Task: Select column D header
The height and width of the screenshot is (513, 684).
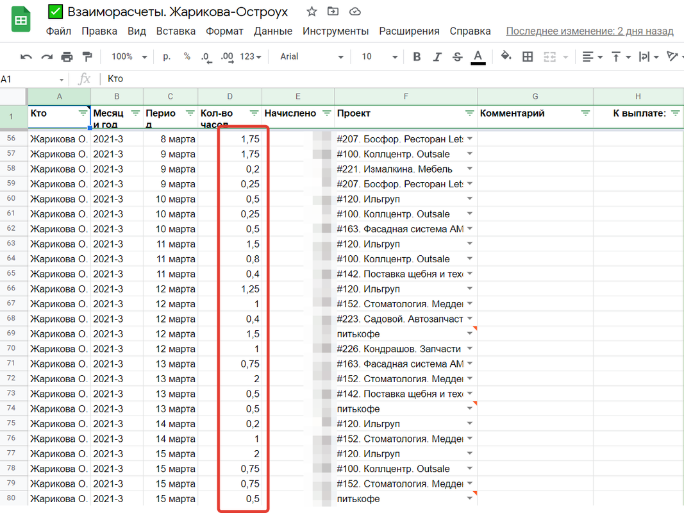Action: point(230,96)
